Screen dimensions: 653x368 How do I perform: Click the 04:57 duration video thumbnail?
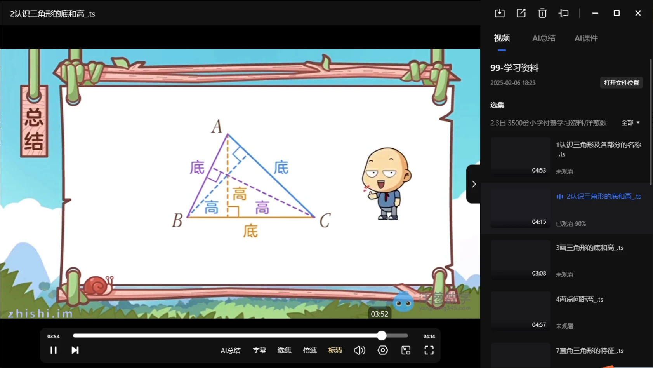(x=520, y=311)
